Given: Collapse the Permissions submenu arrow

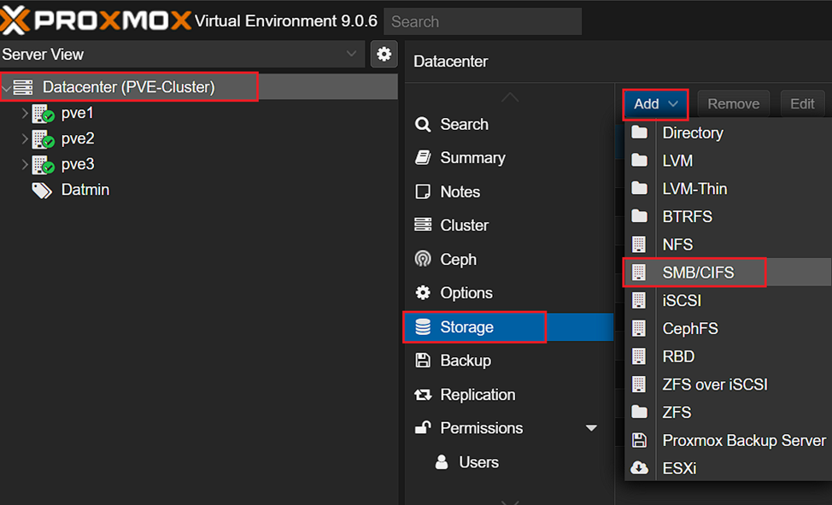Looking at the screenshot, I should pos(591,428).
